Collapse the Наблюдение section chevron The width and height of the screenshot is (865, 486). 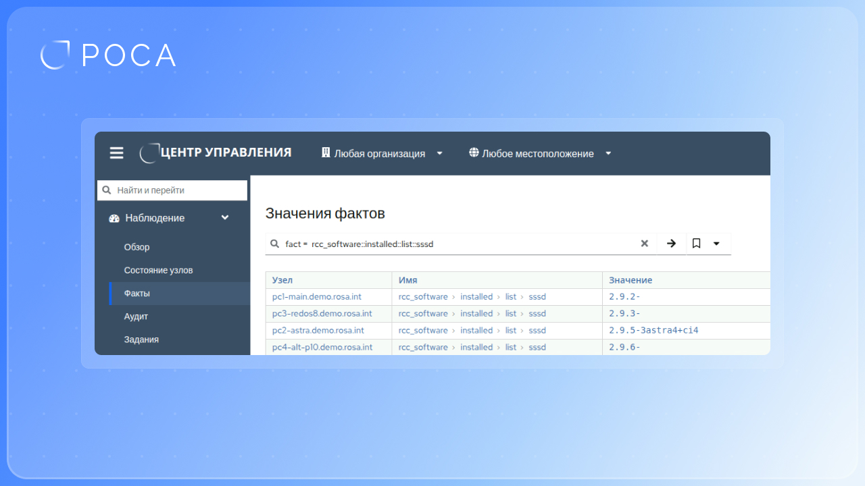point(225,217)
